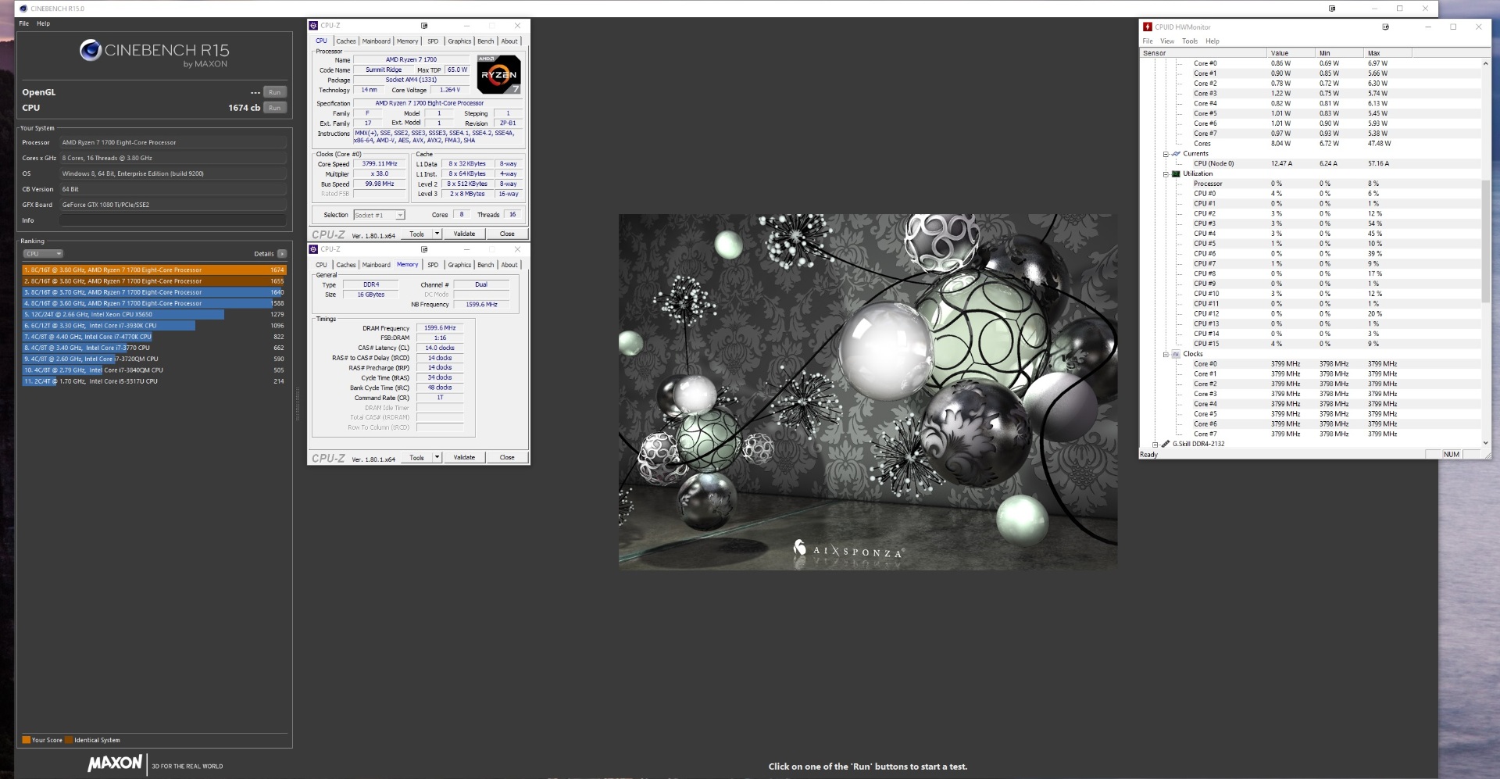1500x779 pixels.
Task: Click Close button in the lower CPU-Z window
Action: tap(507, 457)
